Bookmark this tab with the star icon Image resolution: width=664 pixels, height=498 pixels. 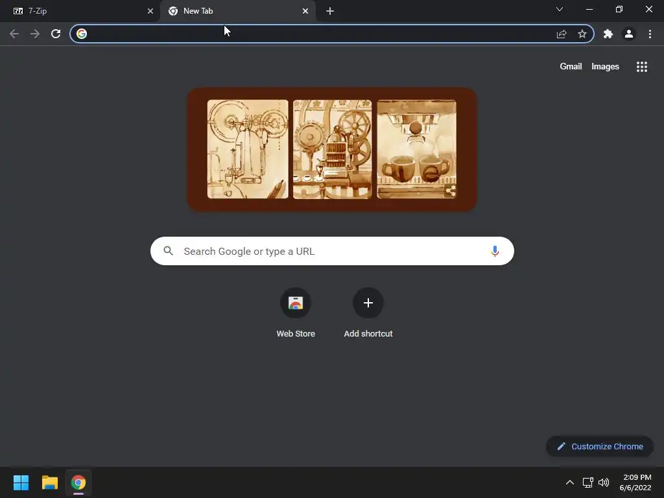[x=582, y=34]
